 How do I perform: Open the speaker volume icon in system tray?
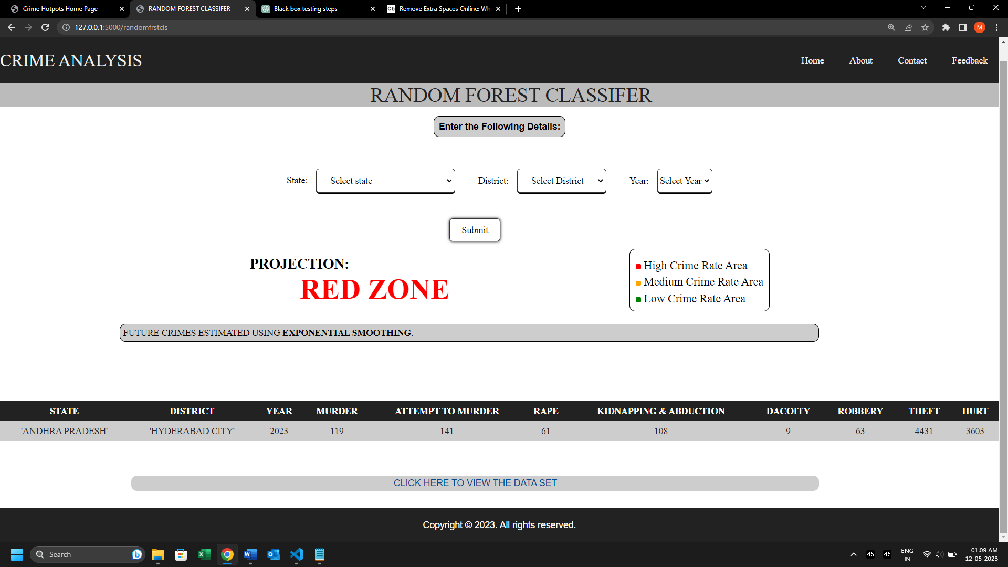pos(938,554)
